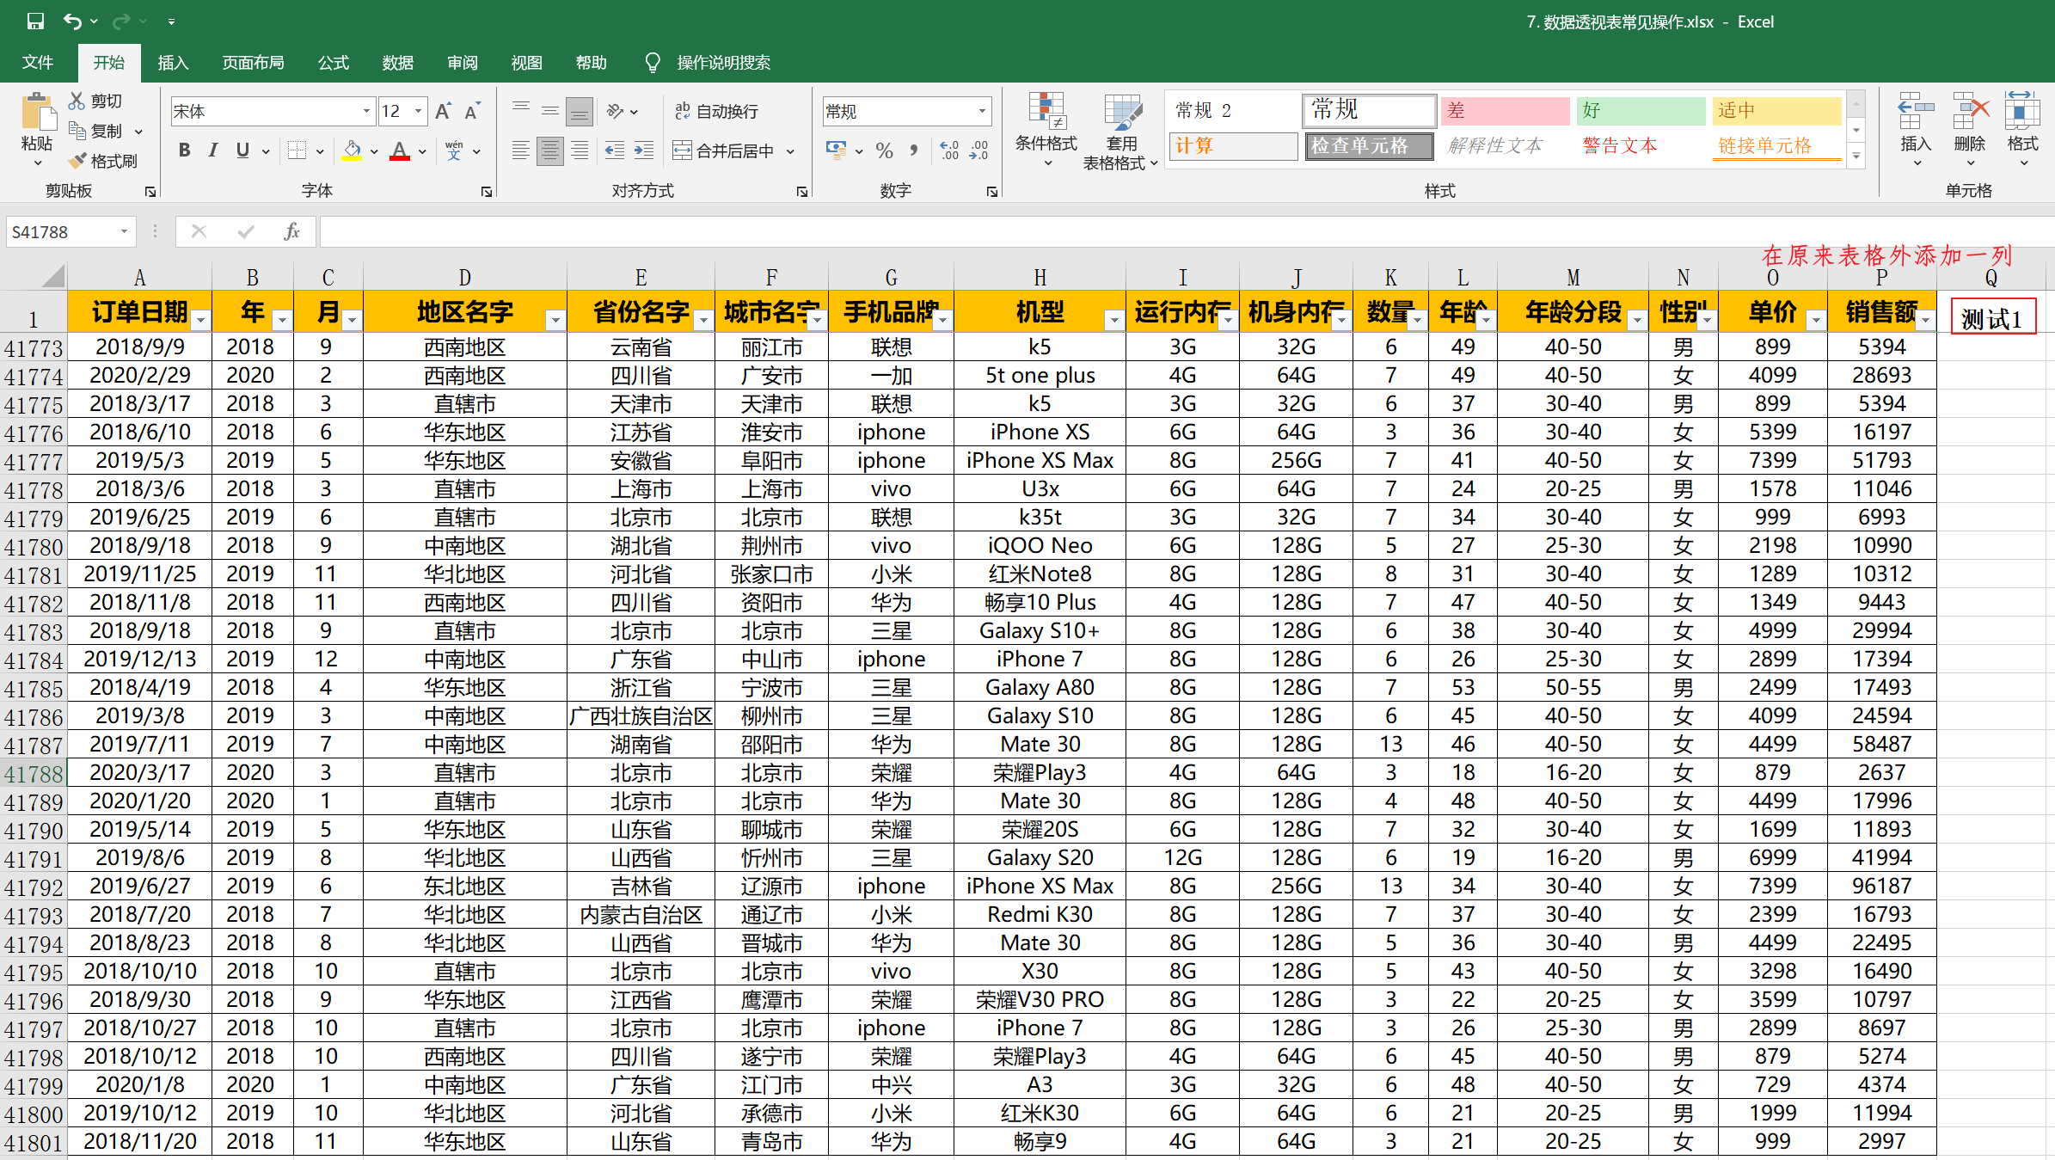This screenshot has width=2055, height=1160.
Task: Select the 测试1 cell in column Q
Action: point(1991,316)
